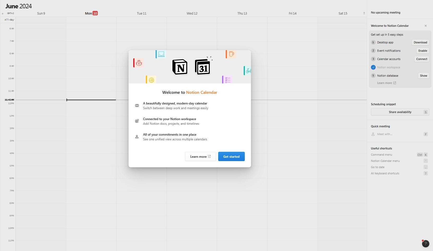Click the blue laptop sticker icon
This screenshot has width=433, height=251.
tap(161, 54)
